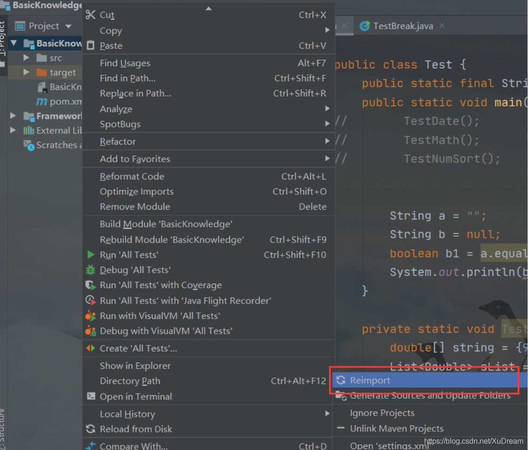528x450 pixels.
Task: Click the BasicKnowledge module folder icon
Action: tap(29, 44)
